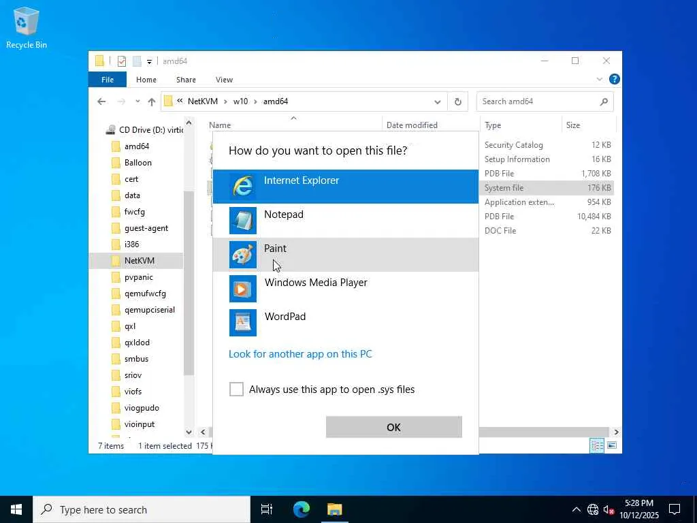Screen dimensions: 697x523
Task: Select the NetKVM folder in tree
Action: (139, 261)
